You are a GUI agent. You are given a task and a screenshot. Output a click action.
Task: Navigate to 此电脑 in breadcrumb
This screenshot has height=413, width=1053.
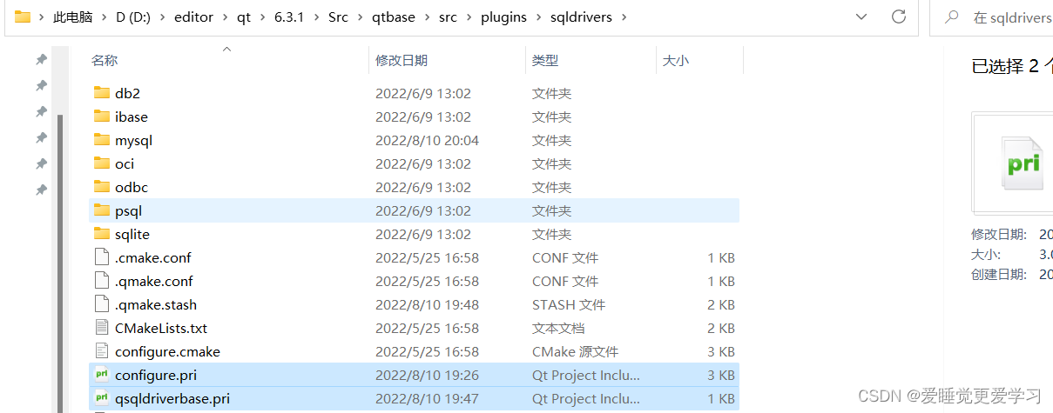click(72, 17)
